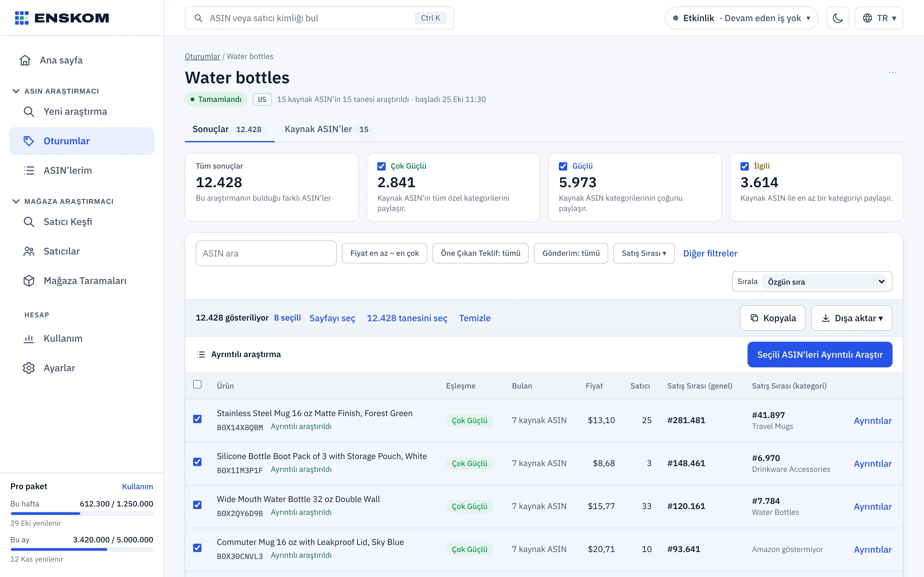Collapse the MAĞAZA ARAŞTIRMACI section
The image size is (924, 577).
[64, 202]
